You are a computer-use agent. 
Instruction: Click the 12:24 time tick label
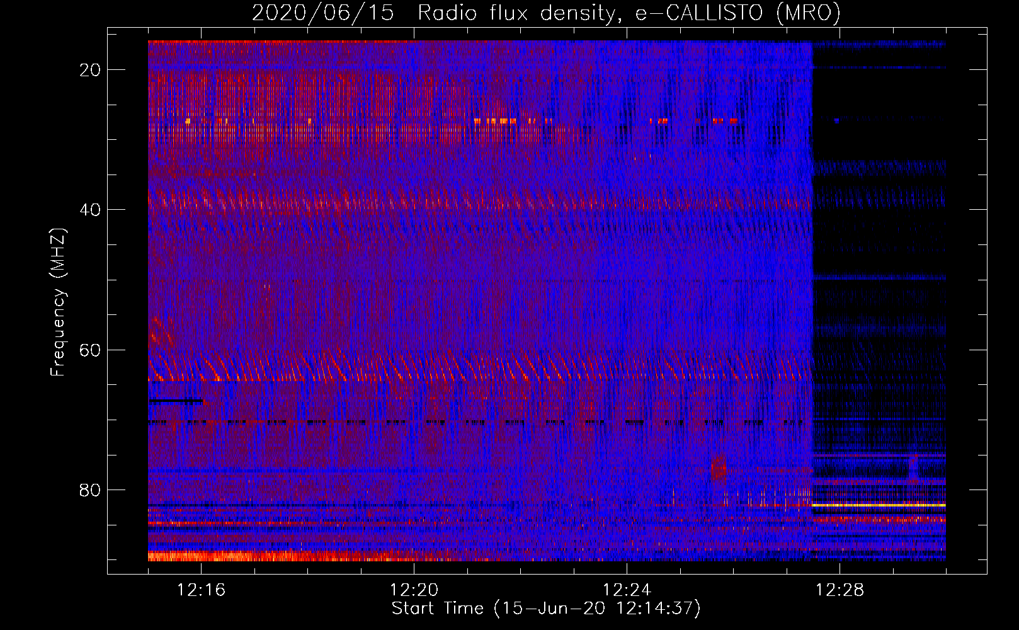tap(627, 590)
